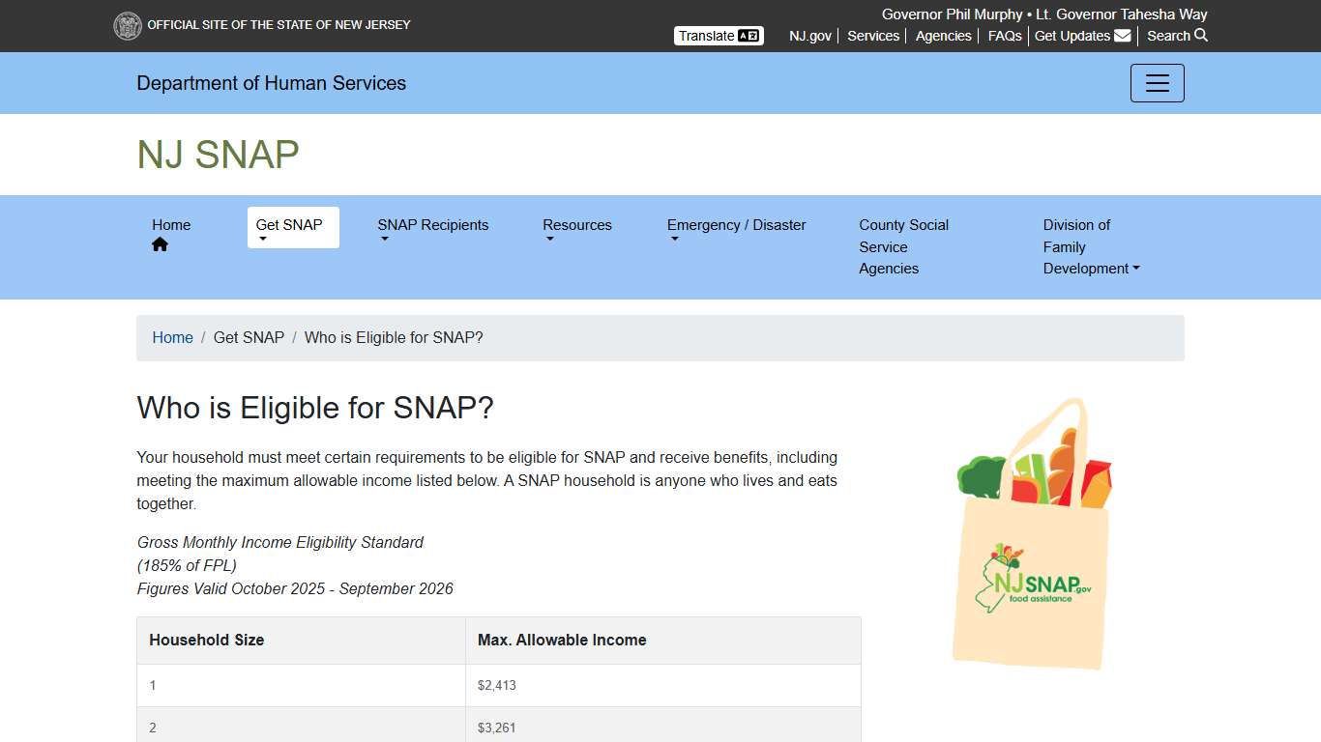
Task: Expand the SNAP Recipients dropdown
Action: (x=432, y=225)
